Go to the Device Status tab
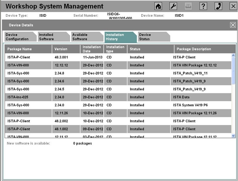Viewport: 238px width, 181px height. click(x=152, y=37)
